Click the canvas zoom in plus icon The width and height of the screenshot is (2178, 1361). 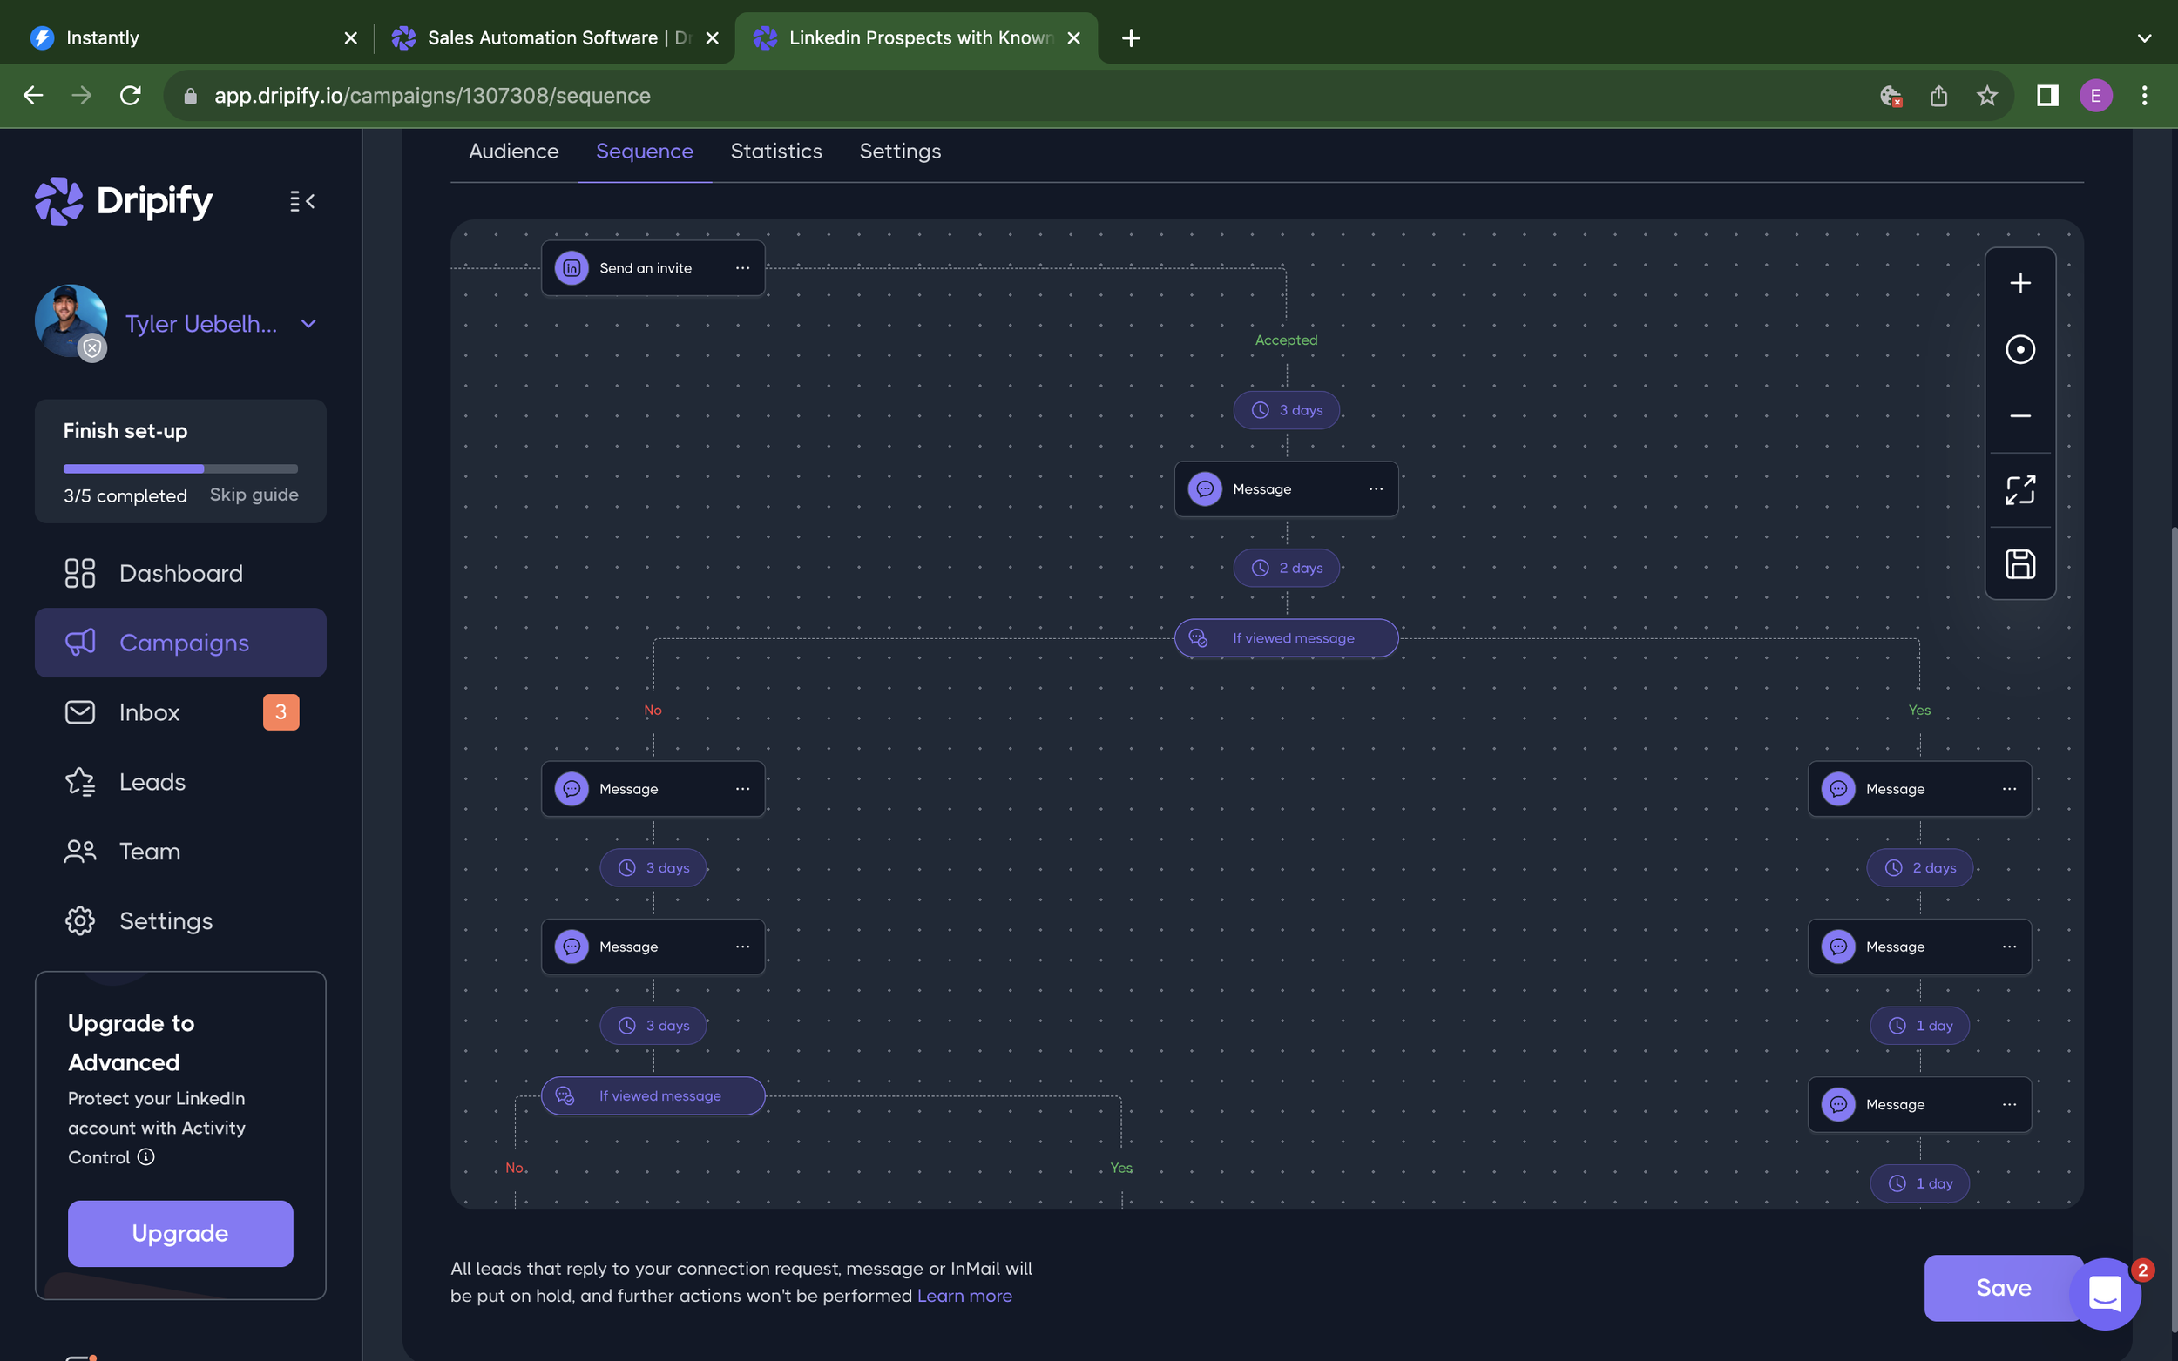tap(2019, 284)
